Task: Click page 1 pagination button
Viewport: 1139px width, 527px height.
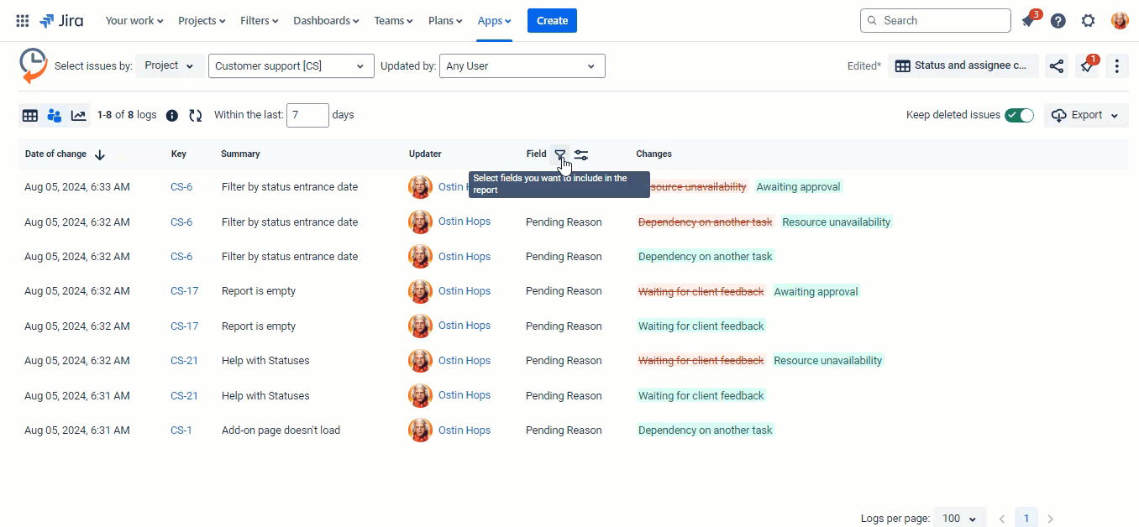Action: point(1026,519)
